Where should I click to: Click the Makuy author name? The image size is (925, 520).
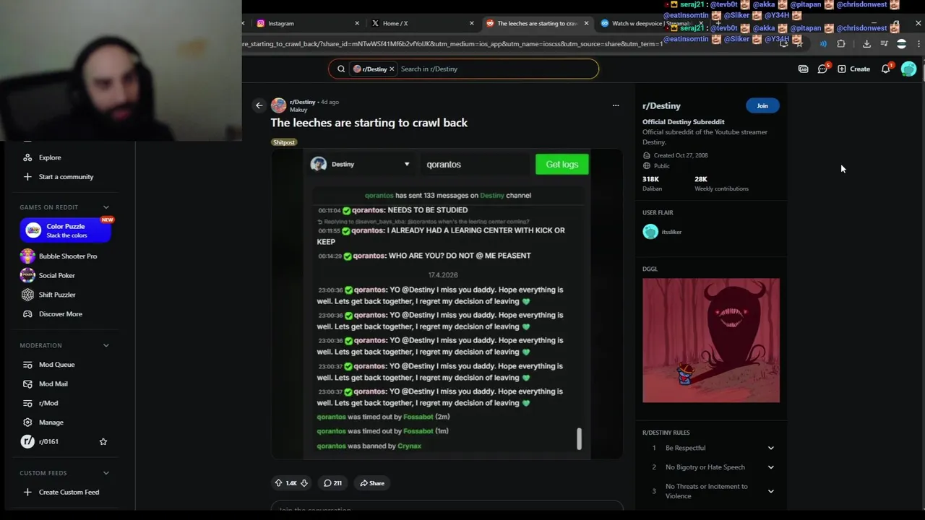tap(298, 110)
